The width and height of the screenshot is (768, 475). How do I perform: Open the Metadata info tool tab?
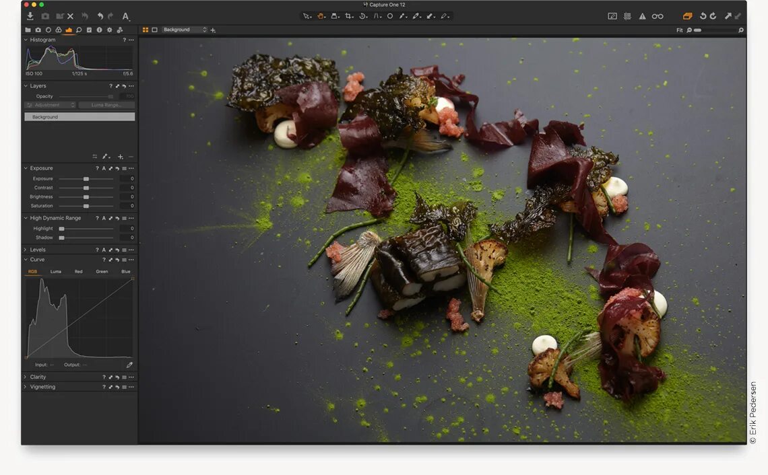[x=100, y=30]
